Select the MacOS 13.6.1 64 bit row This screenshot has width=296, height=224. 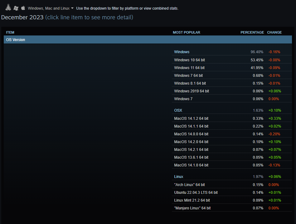point(232,157)
